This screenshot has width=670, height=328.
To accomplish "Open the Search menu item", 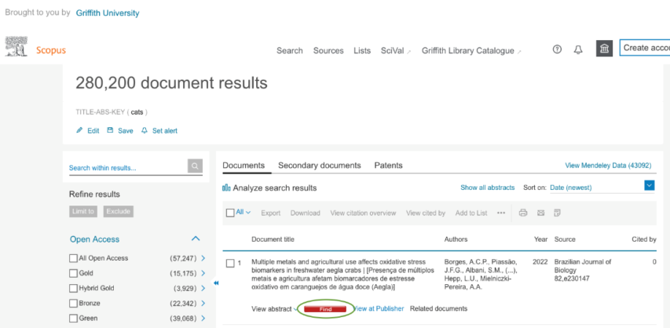I will point(290,51).
